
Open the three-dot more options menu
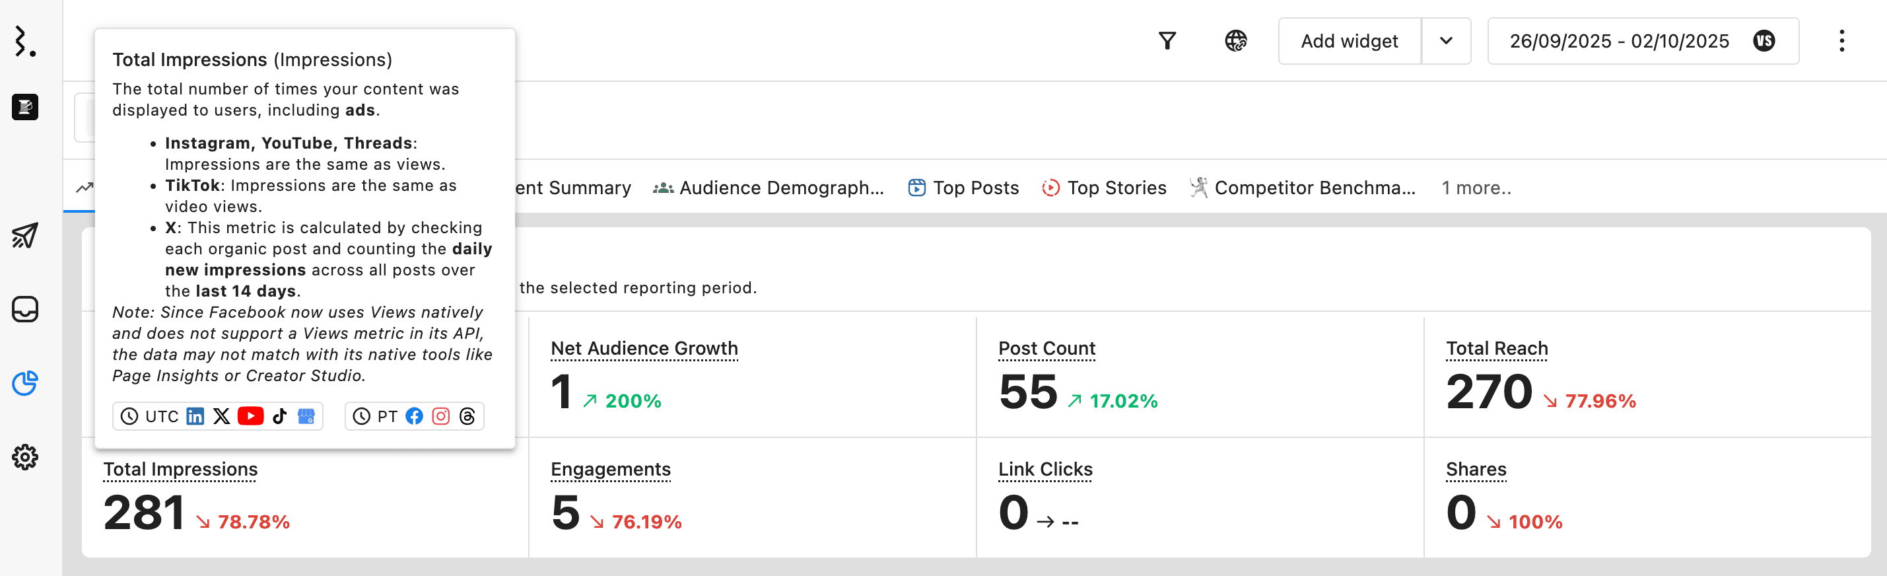tap(1841, 41)
